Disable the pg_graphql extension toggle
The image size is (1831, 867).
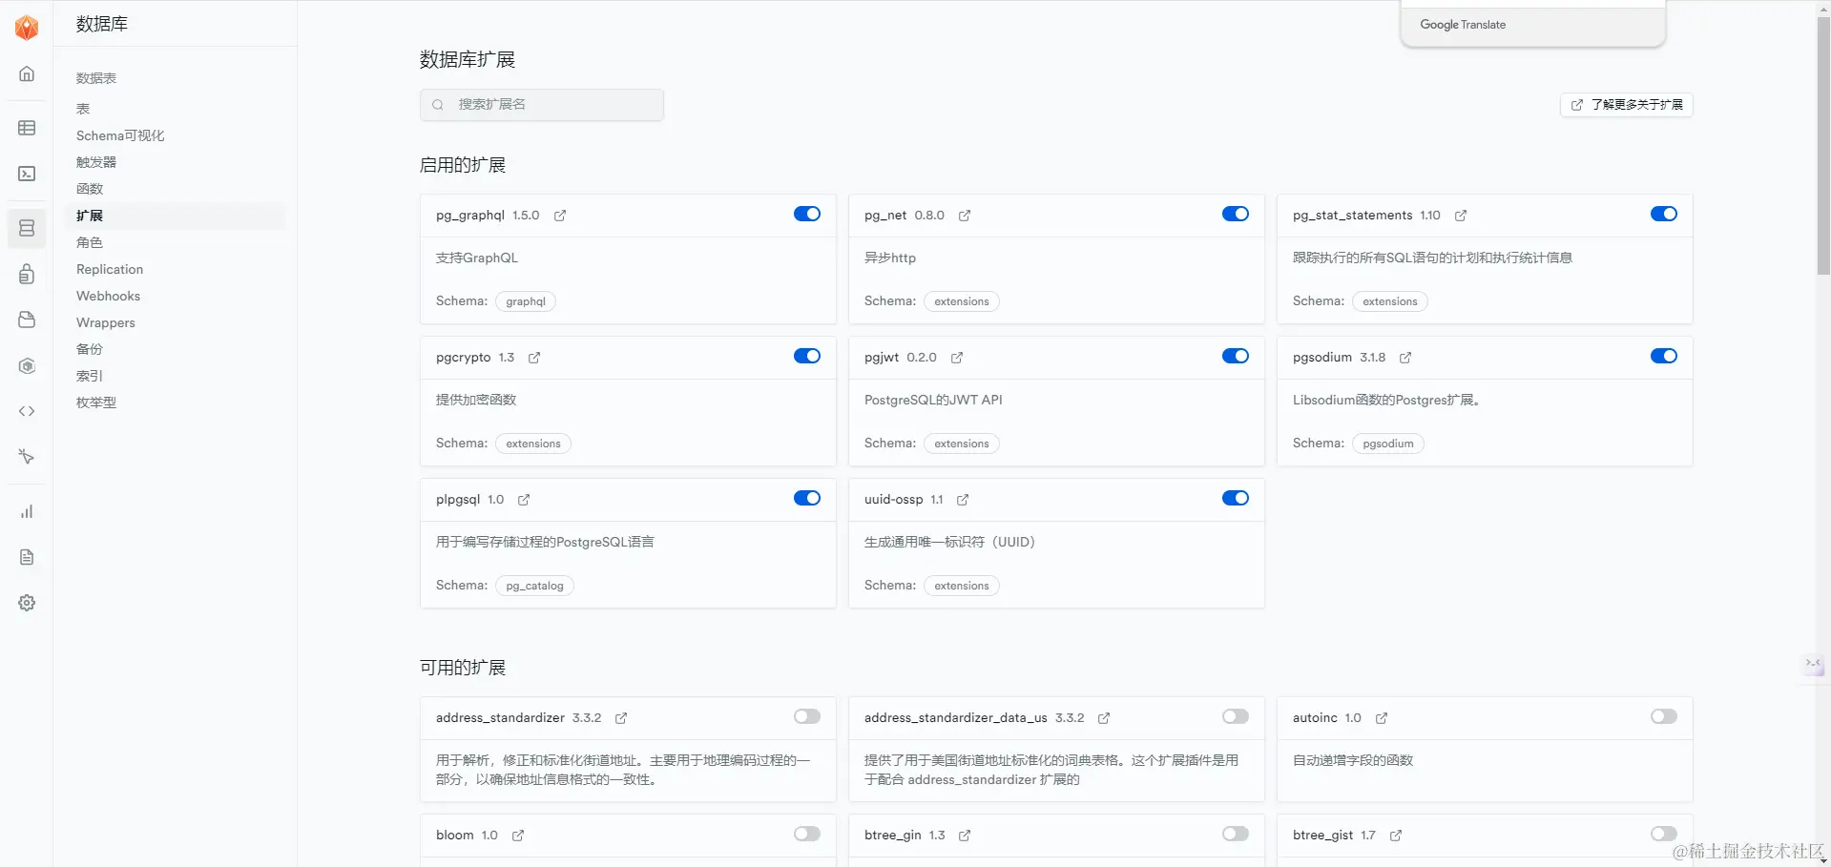[x=807, y=214]
